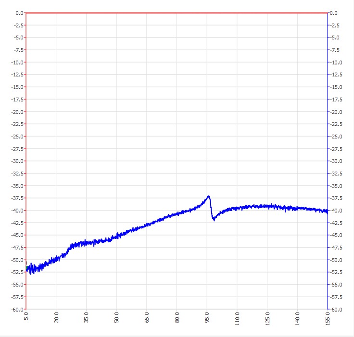This screenshot has height=337, width=354.
Task: Click -35.0 on the red left axis
Action: pos(17,186)
